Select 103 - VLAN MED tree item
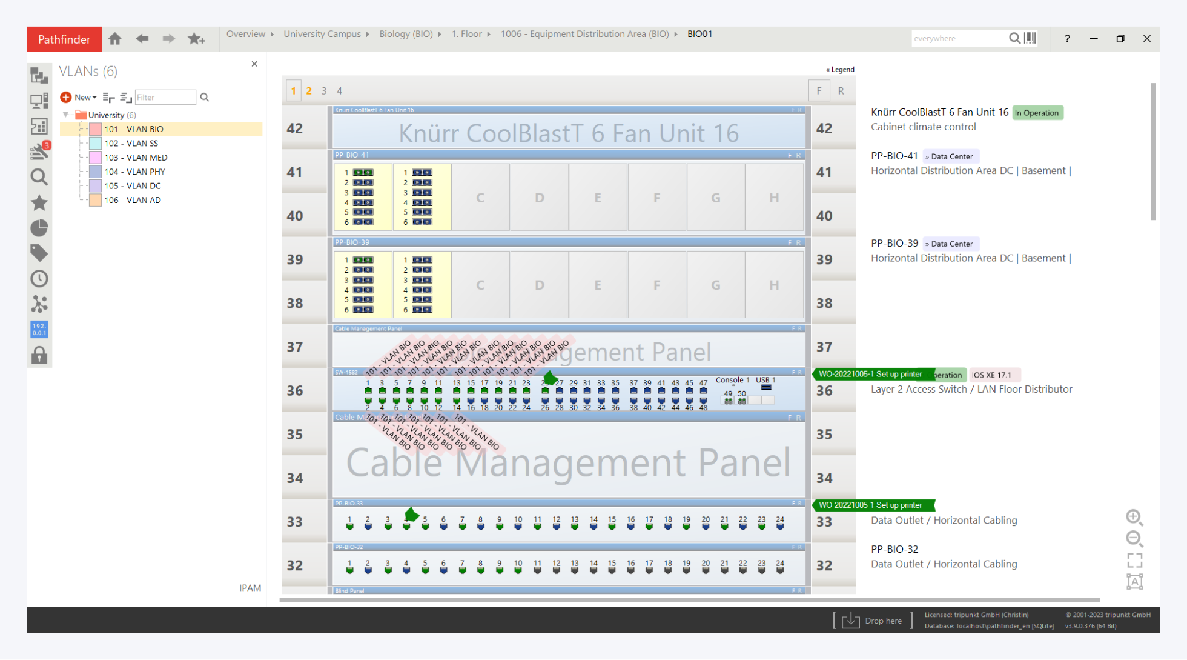This screenshot has width=1187, height=660. click(x=136, y=158)
